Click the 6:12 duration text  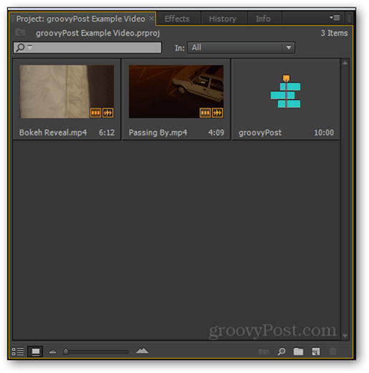(x=107, y=132)
